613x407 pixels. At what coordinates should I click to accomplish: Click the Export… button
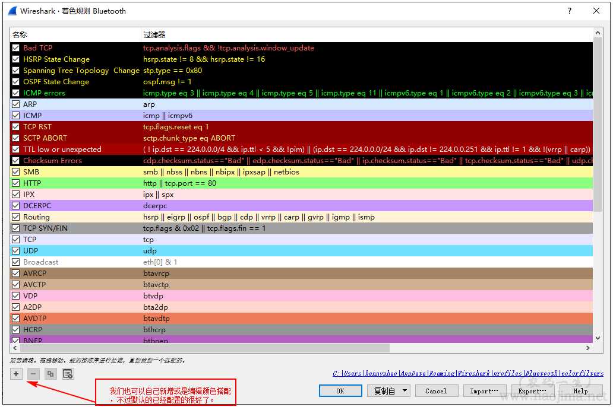pos(532,390)
